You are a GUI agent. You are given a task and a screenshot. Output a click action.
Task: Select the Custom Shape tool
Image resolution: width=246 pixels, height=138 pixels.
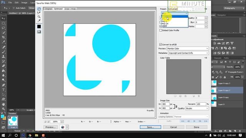coord(3,99)
